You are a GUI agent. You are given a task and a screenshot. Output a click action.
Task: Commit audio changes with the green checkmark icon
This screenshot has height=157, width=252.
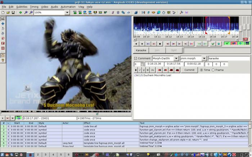click(x=213, y=44)
